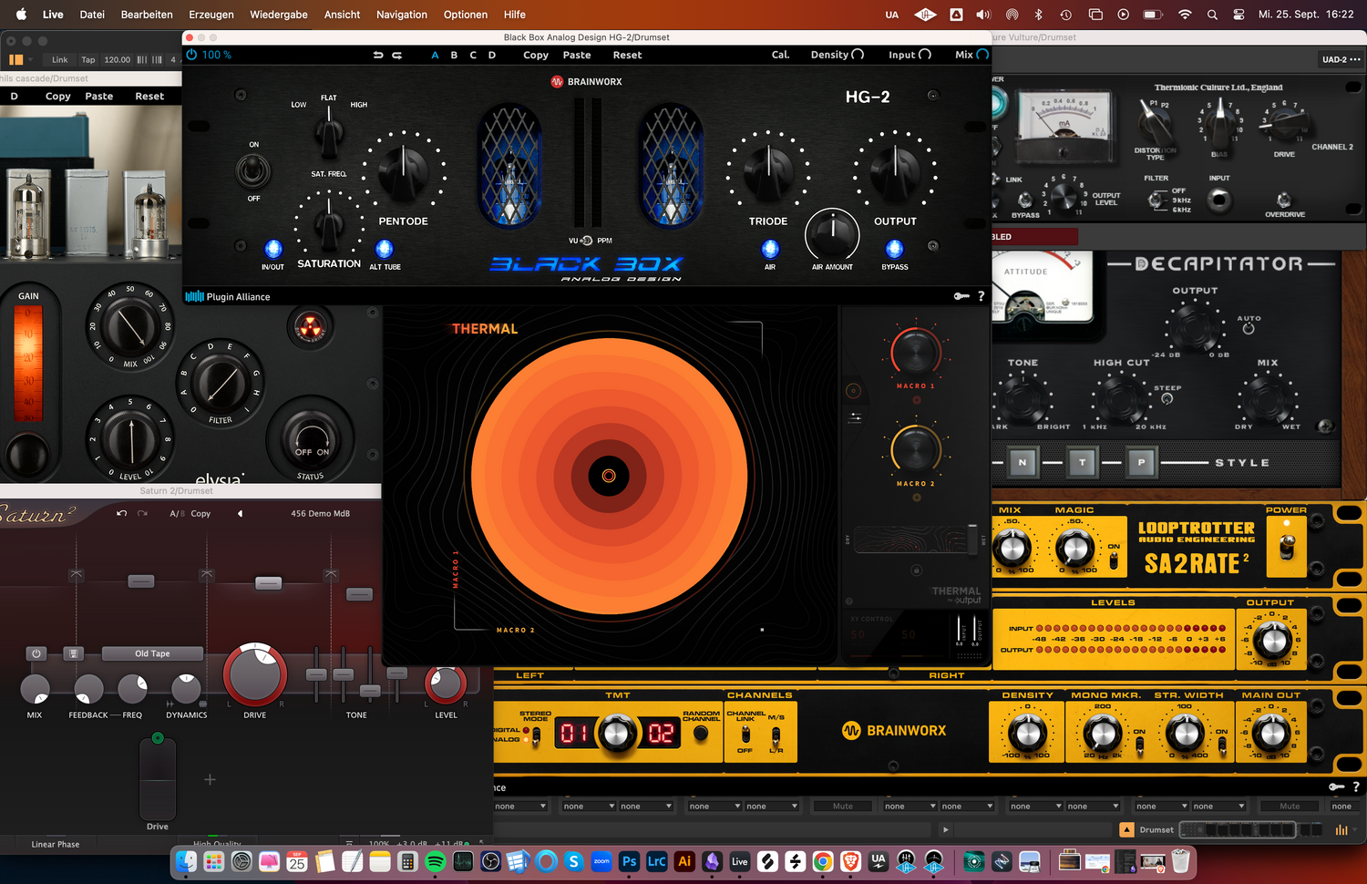Open HG-2 help with the question mark icon
Viewport: 1367px width, 884px height.
(x=981, y=296)
